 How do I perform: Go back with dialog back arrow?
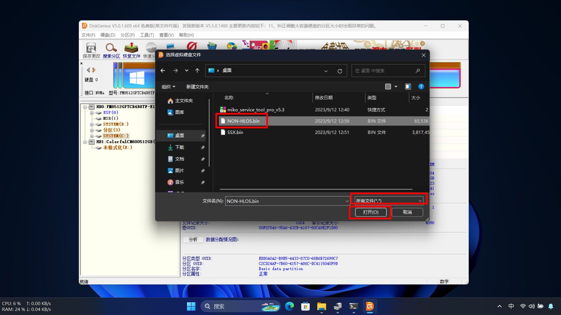163,71
